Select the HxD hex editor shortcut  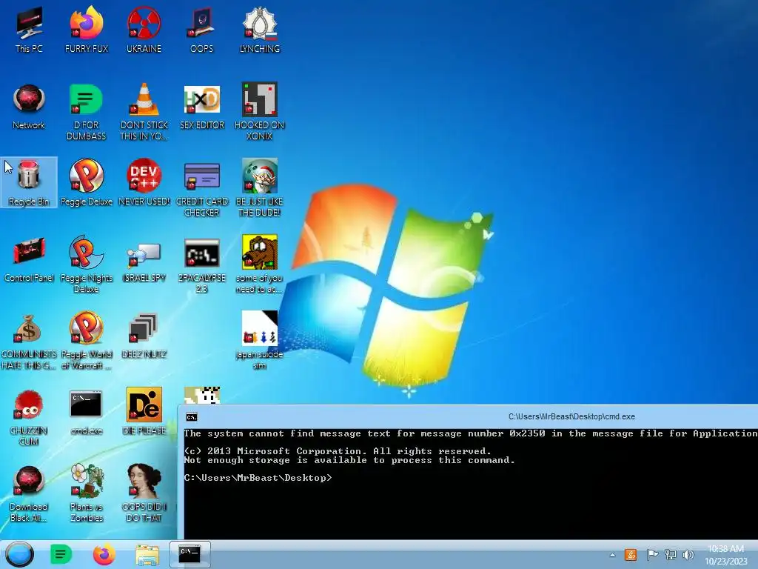pos(202,107)
